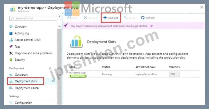This screenshot has width=209, height=109.
Task: Click the Deployment Slots heading text
Action: [x=101, y=42]
